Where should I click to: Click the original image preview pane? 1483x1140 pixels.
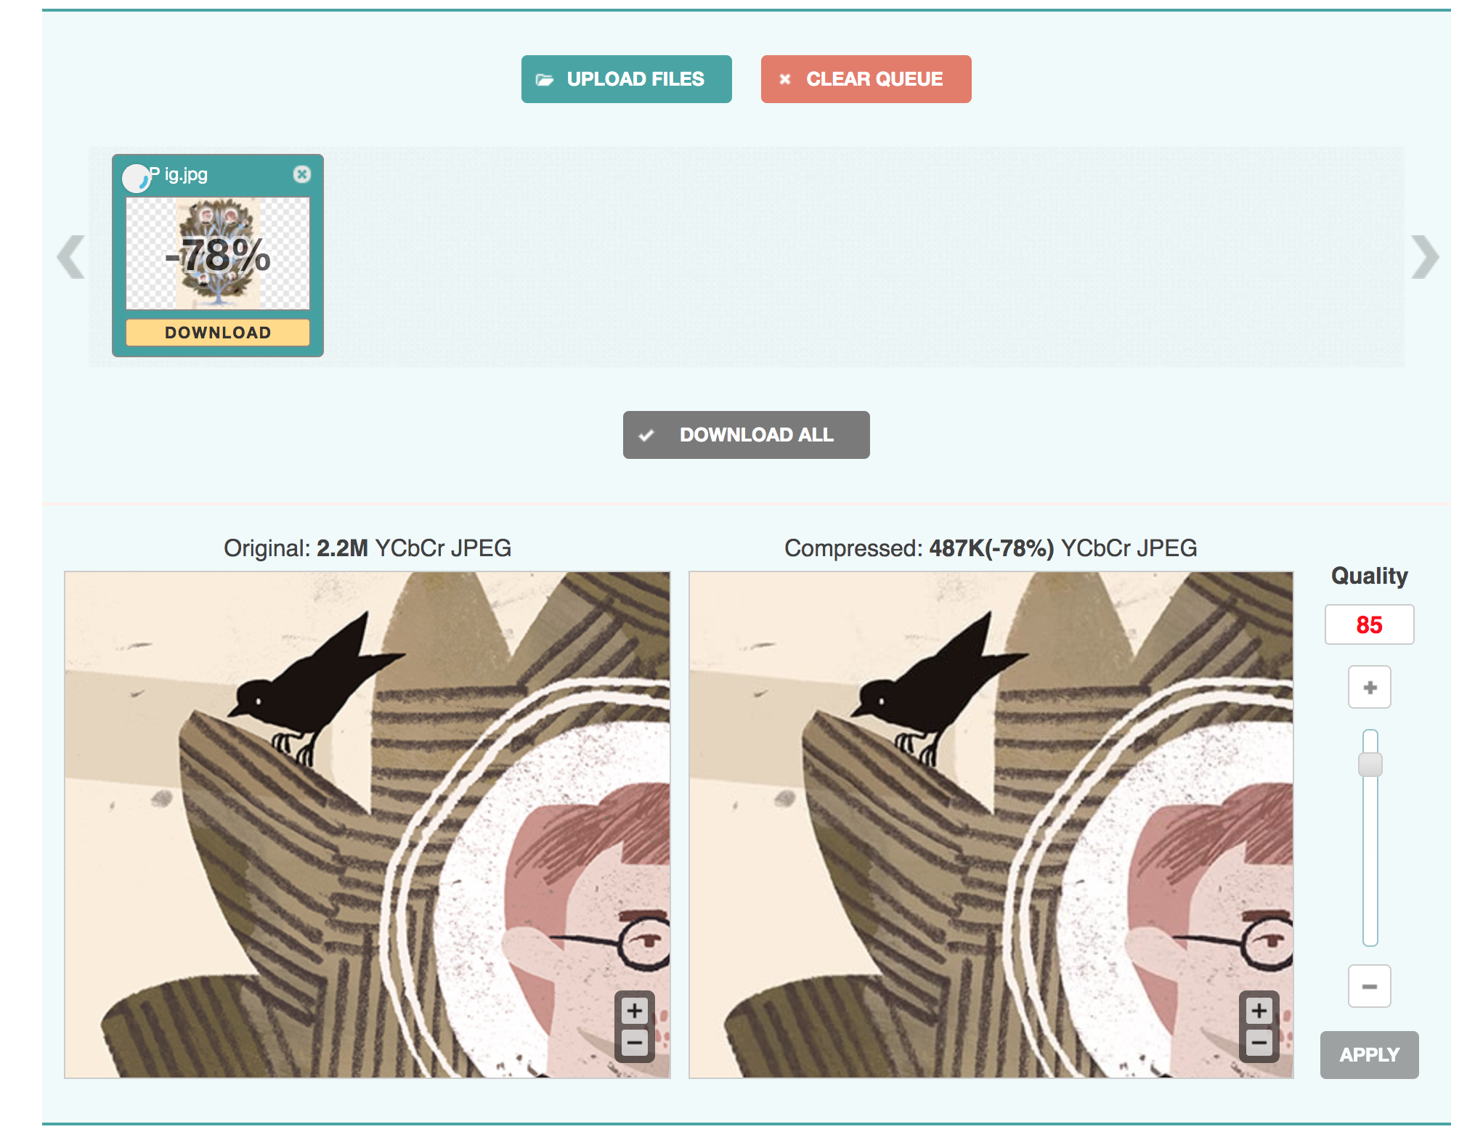367,825
